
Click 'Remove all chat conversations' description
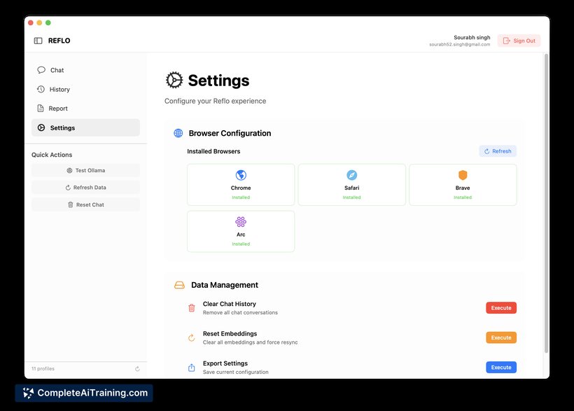(x=240, y=313)
